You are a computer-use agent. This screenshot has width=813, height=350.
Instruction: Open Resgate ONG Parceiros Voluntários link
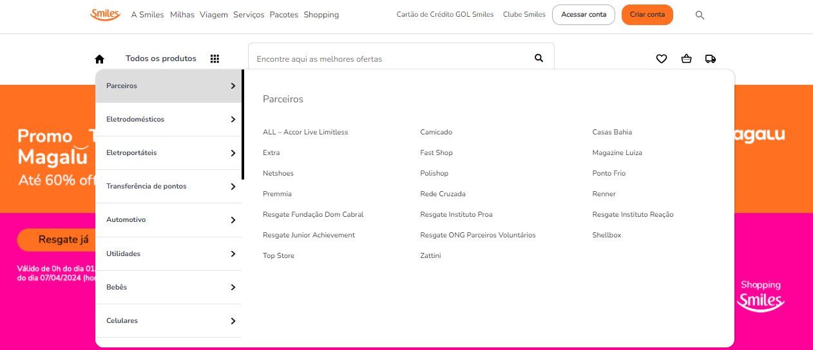478,235
